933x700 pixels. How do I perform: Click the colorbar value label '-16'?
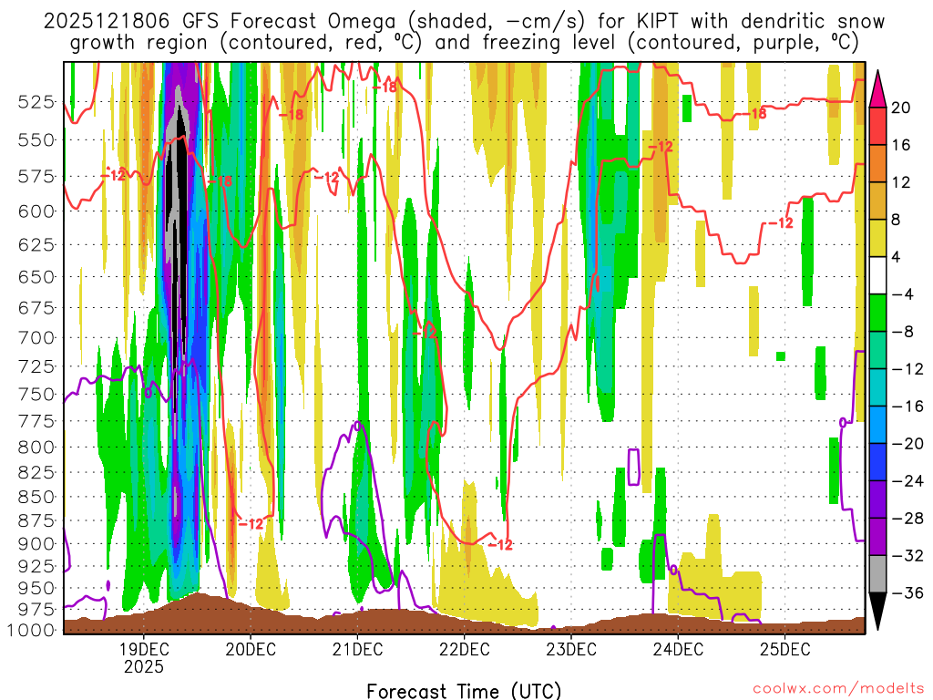[907, 407]
